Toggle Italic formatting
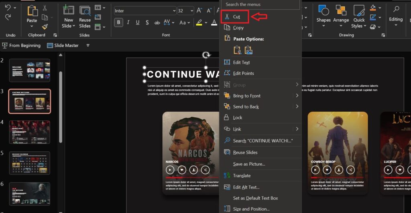Viewport: 411px width, 213px height. click(128, 22)
